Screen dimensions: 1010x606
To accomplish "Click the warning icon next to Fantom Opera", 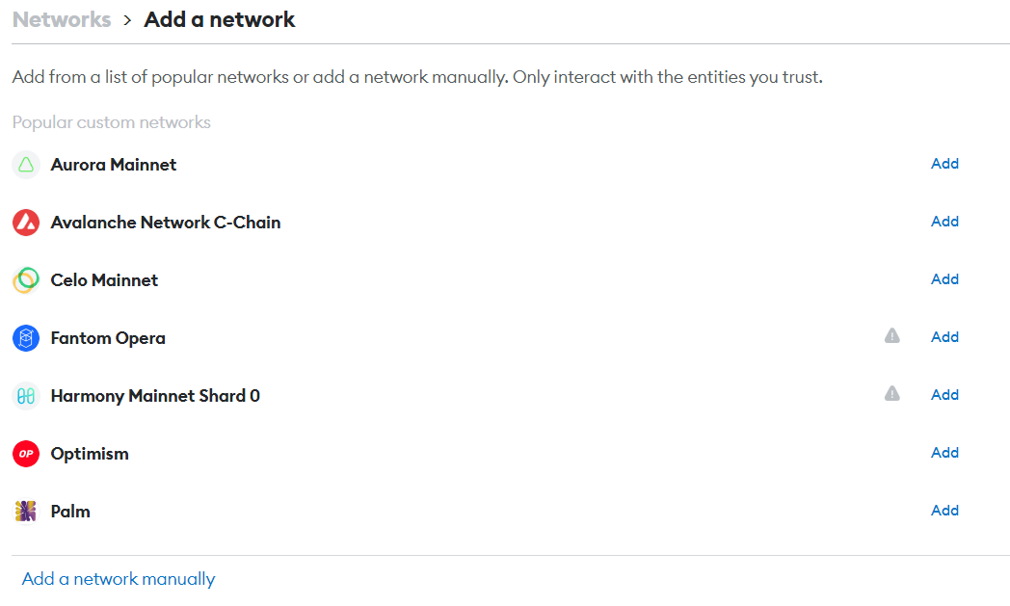I will (891, 335).
